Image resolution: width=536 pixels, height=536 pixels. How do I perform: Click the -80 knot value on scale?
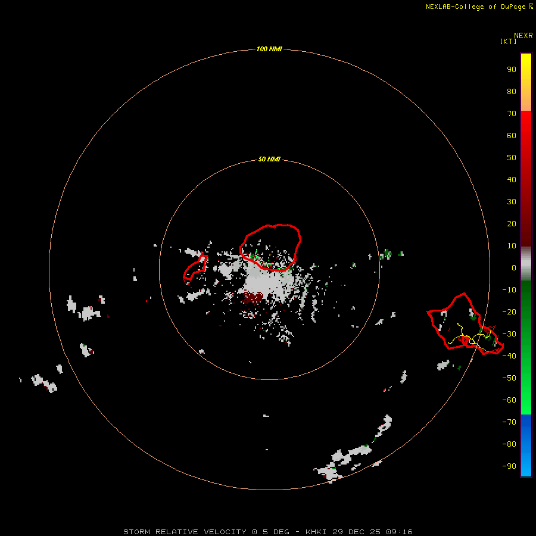pos(509,444)
